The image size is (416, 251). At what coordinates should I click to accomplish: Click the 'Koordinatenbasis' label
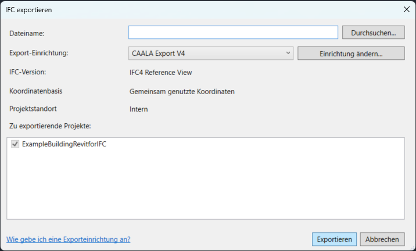(36, 91)
